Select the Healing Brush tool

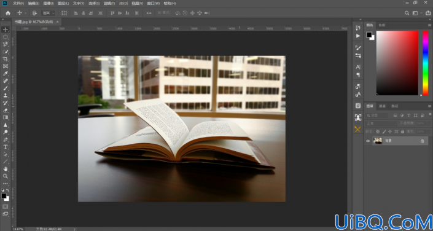(x=6, y=81)
